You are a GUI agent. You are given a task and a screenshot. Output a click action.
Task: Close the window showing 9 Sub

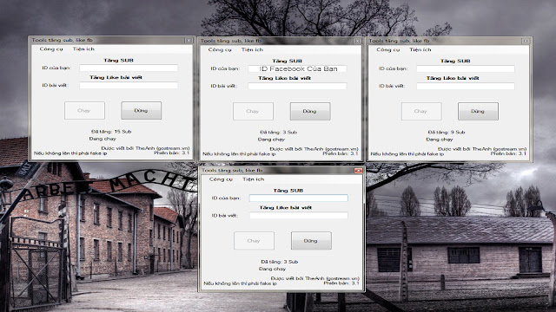(526, 41)
